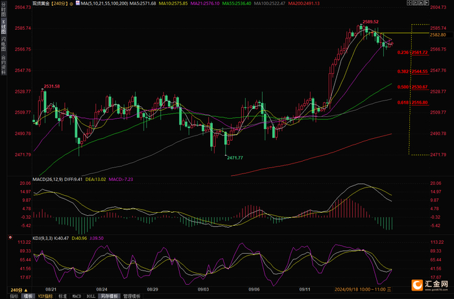
Task: Click the 08/29 date on time axis
Action: pyautogui.click(x=152, y=289)
